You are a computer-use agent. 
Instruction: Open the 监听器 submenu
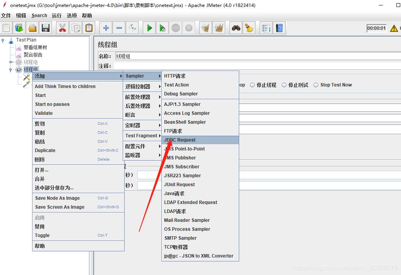pos(142,155)
